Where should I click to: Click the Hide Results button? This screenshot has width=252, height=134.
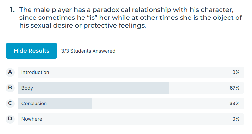pyautogui.click(x=31, y=51)
